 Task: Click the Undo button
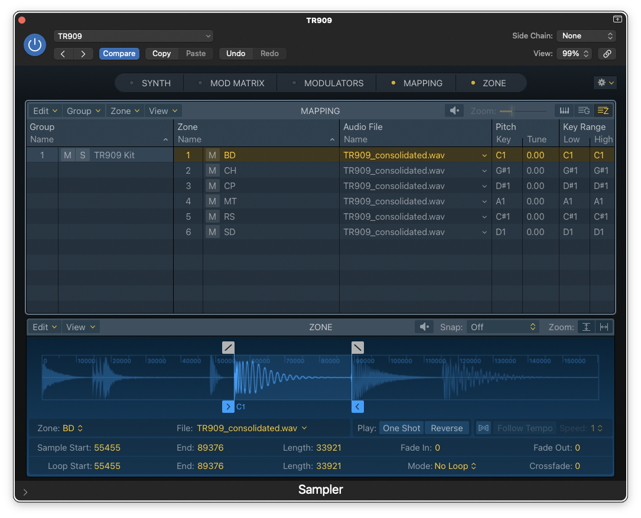point(236,54)
